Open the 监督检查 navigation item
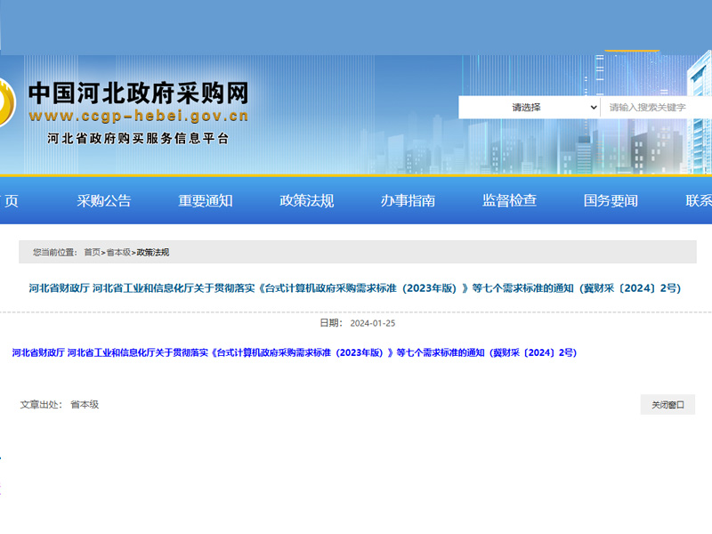712x534 pixels. pos(509,200)
